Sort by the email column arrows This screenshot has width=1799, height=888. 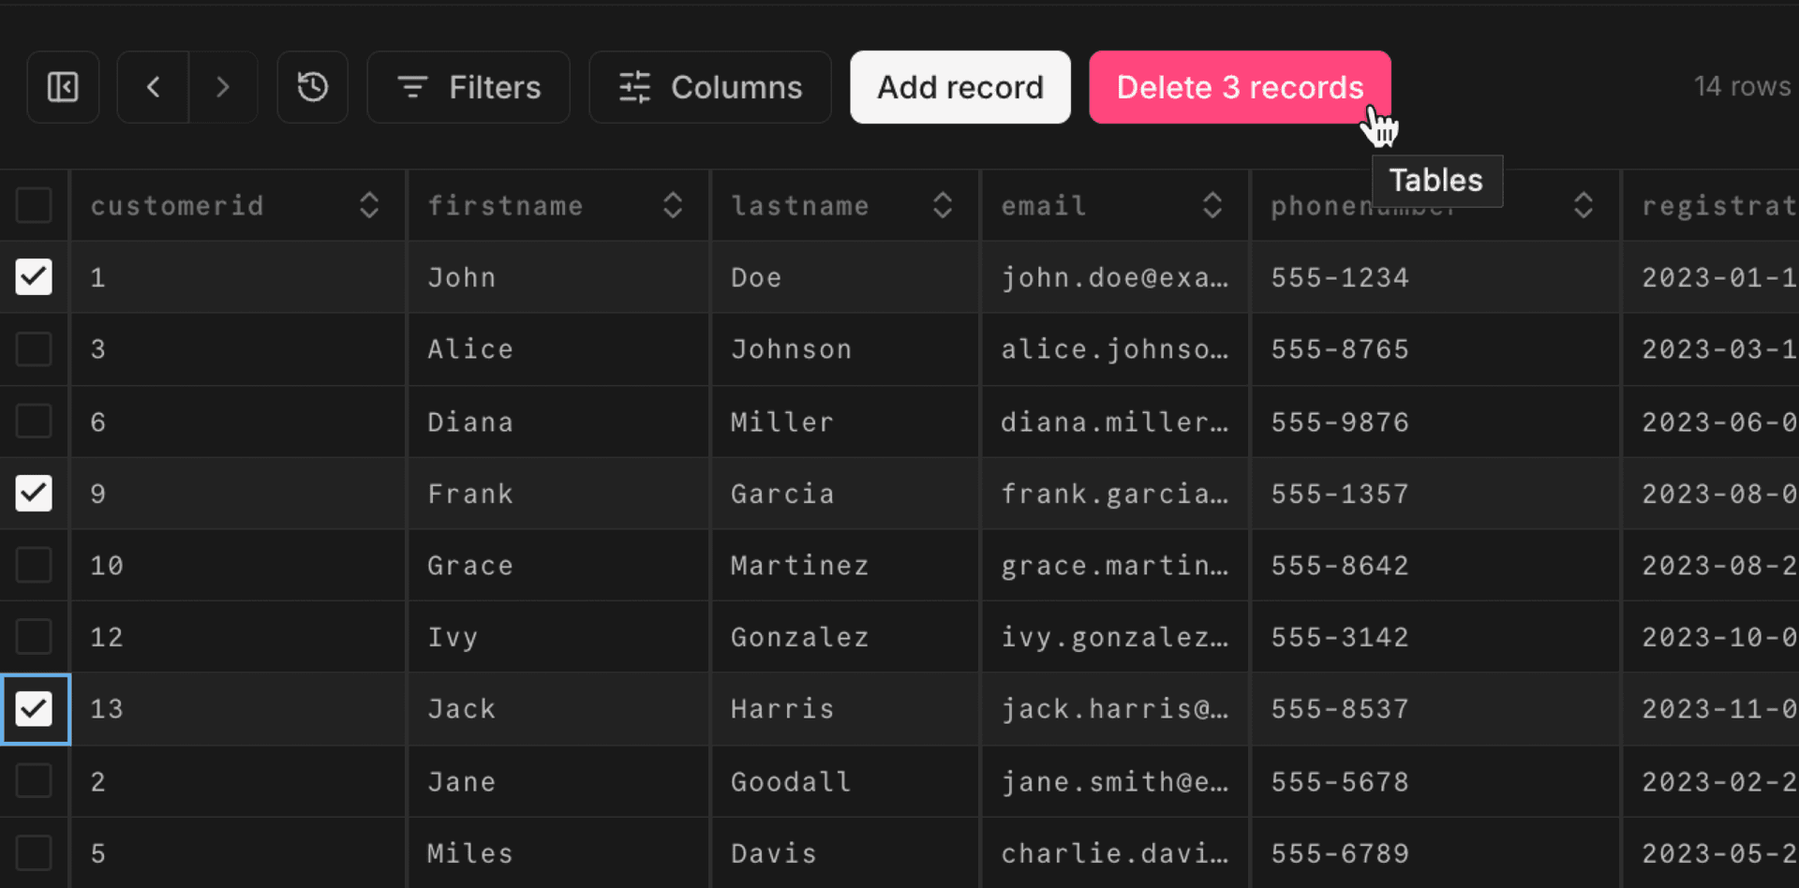(x=1213, y=204)
